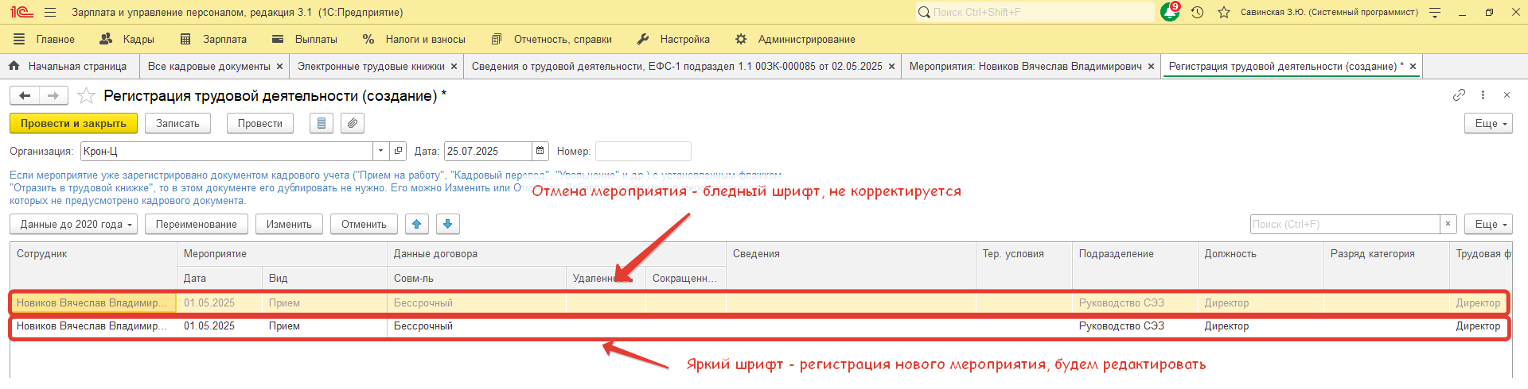Copy link to document icon
Screen dimensions: 1528x389
coord(1458,95)
